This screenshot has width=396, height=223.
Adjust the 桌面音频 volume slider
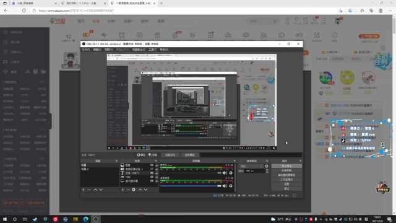[x=191, y=186]
